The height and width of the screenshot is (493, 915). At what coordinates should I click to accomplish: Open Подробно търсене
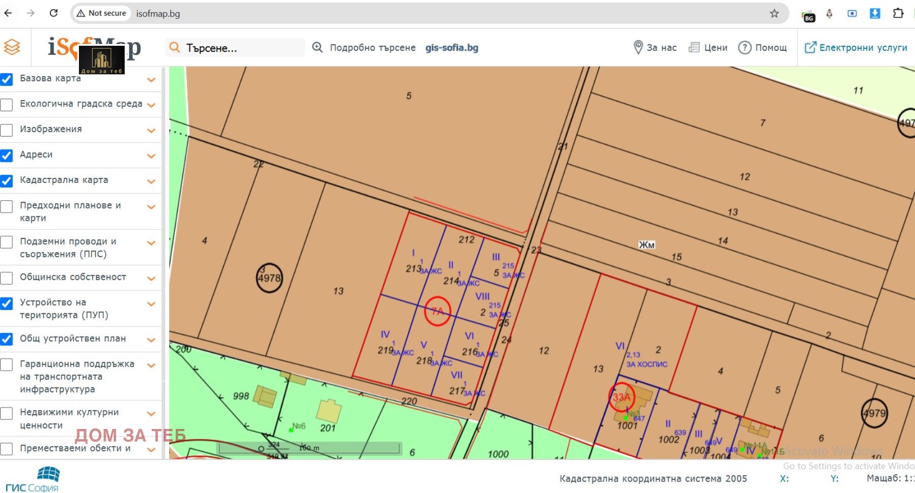pos(372,47)
